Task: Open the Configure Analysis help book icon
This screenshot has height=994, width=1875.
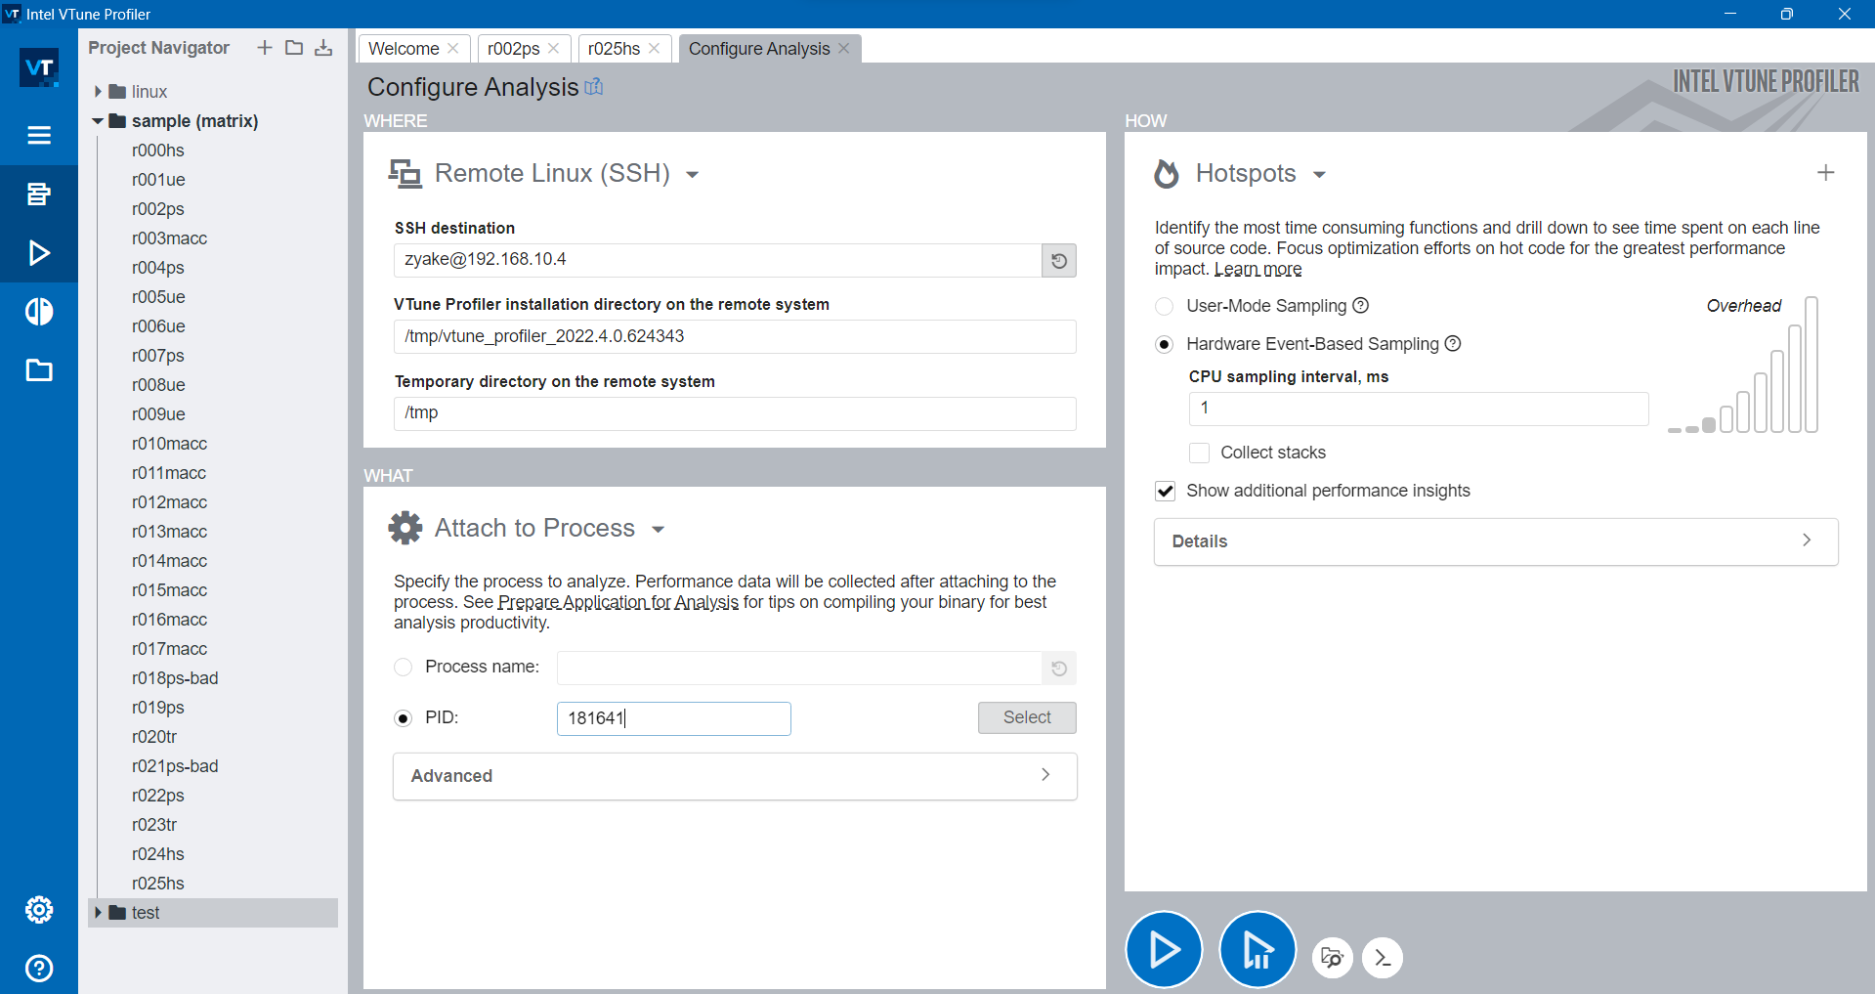Action: click(x=594, y=87)
